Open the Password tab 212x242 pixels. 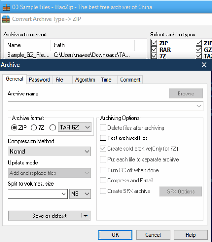tap(40, 80)
